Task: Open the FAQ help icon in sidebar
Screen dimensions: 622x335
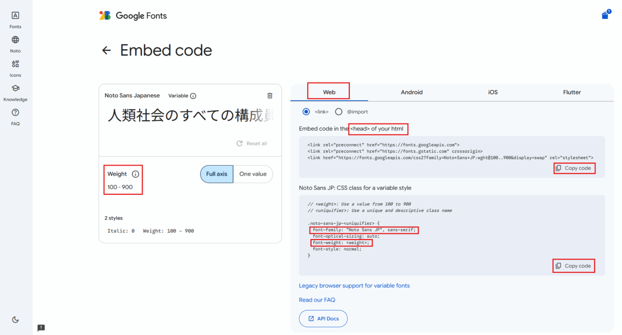Action: point(15,113)
